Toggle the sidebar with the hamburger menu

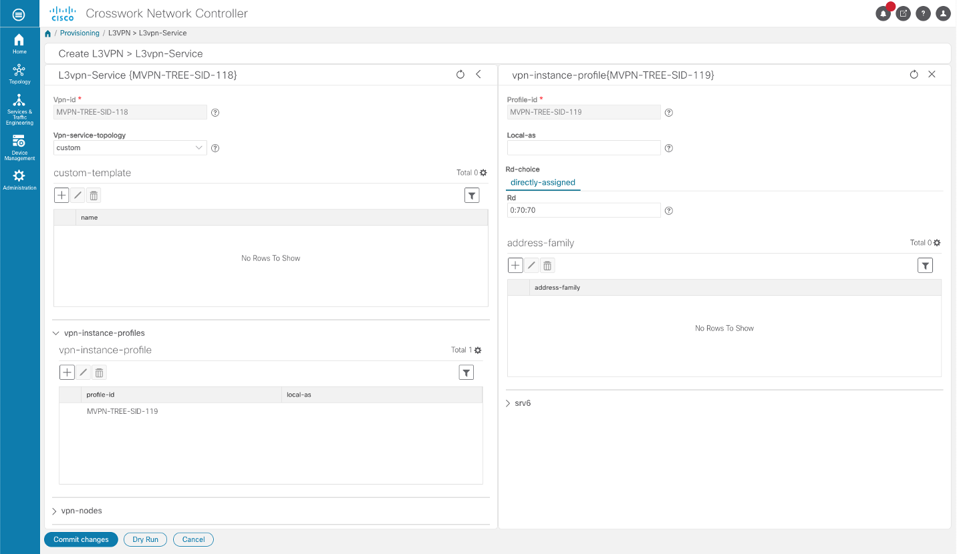19,13
